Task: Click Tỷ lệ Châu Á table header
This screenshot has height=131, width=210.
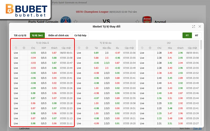Action: (x=43, y=43)
